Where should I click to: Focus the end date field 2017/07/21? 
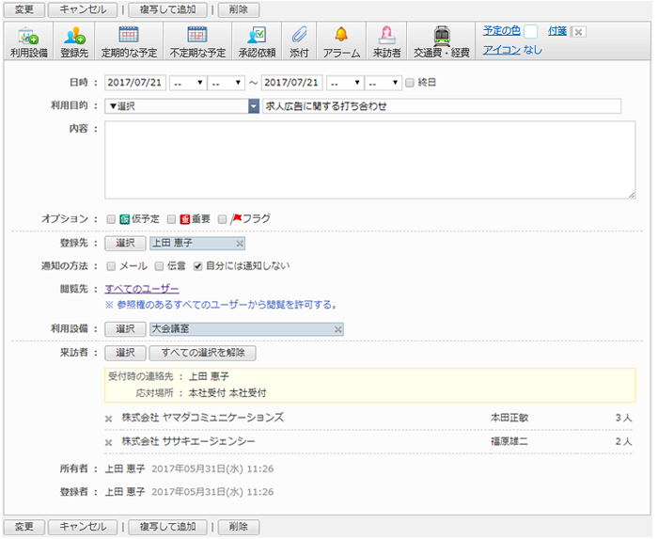(x=292, y=83)
